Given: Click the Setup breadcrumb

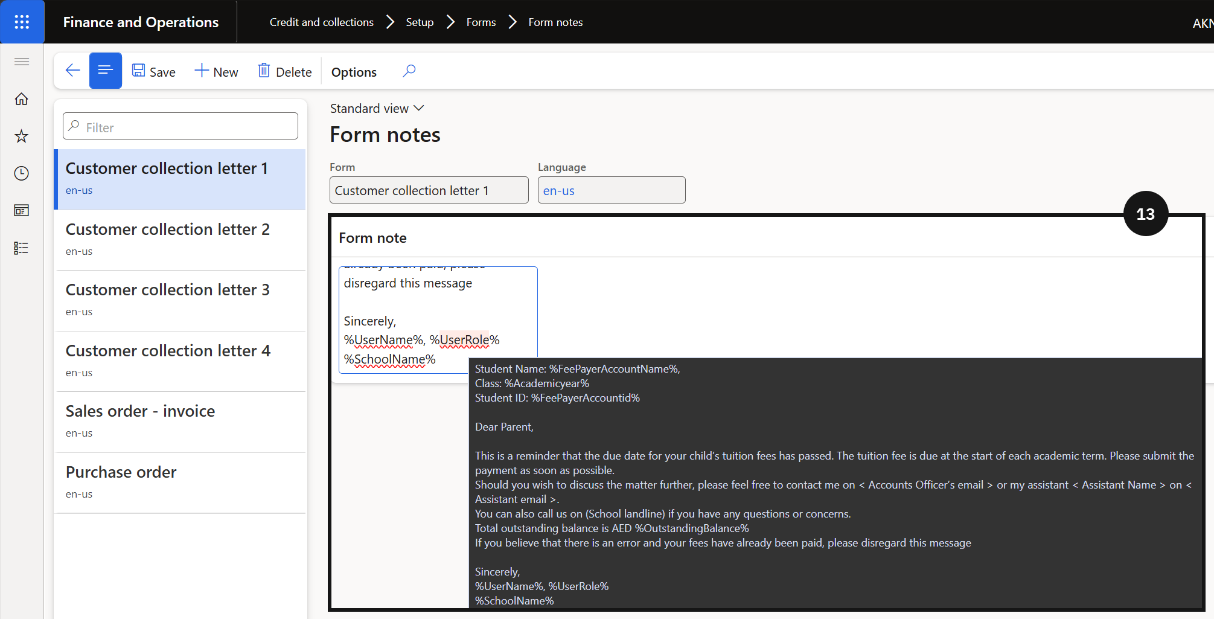Looking at the screenshot, I should tap(420, 22).
